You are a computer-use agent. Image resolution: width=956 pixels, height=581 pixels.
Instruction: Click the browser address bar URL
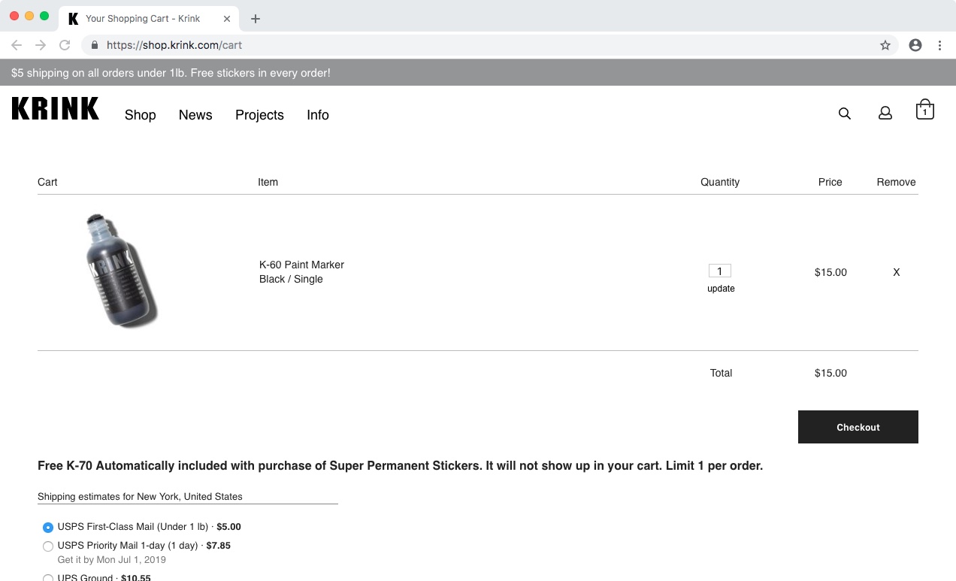pos(174,45)
